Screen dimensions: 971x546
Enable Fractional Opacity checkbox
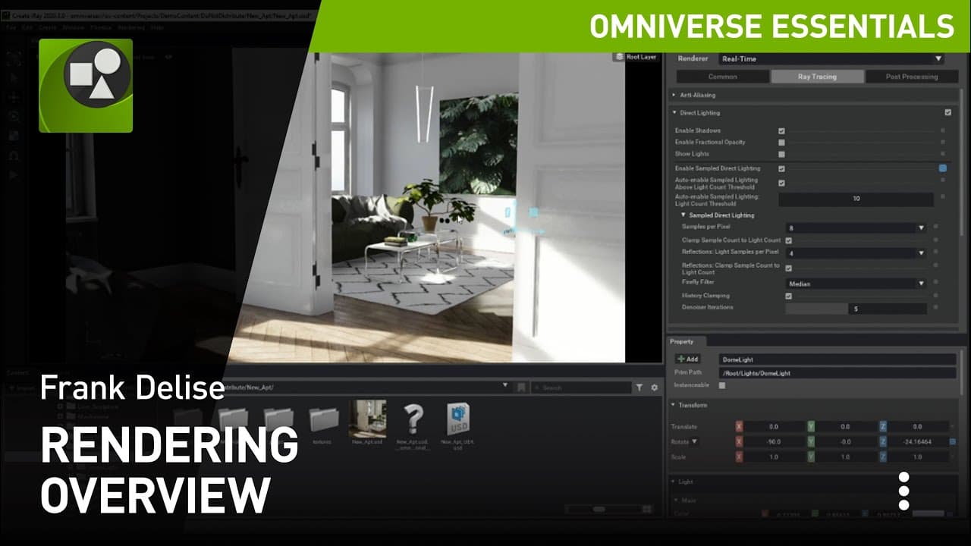(x=781, y=143)
